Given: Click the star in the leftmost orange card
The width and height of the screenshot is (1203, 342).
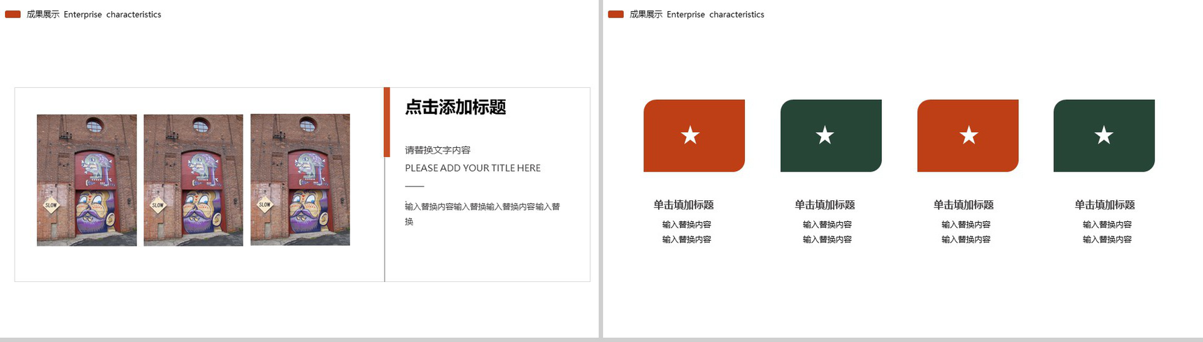Looking at the screenshot, I should tap(690, 135).
